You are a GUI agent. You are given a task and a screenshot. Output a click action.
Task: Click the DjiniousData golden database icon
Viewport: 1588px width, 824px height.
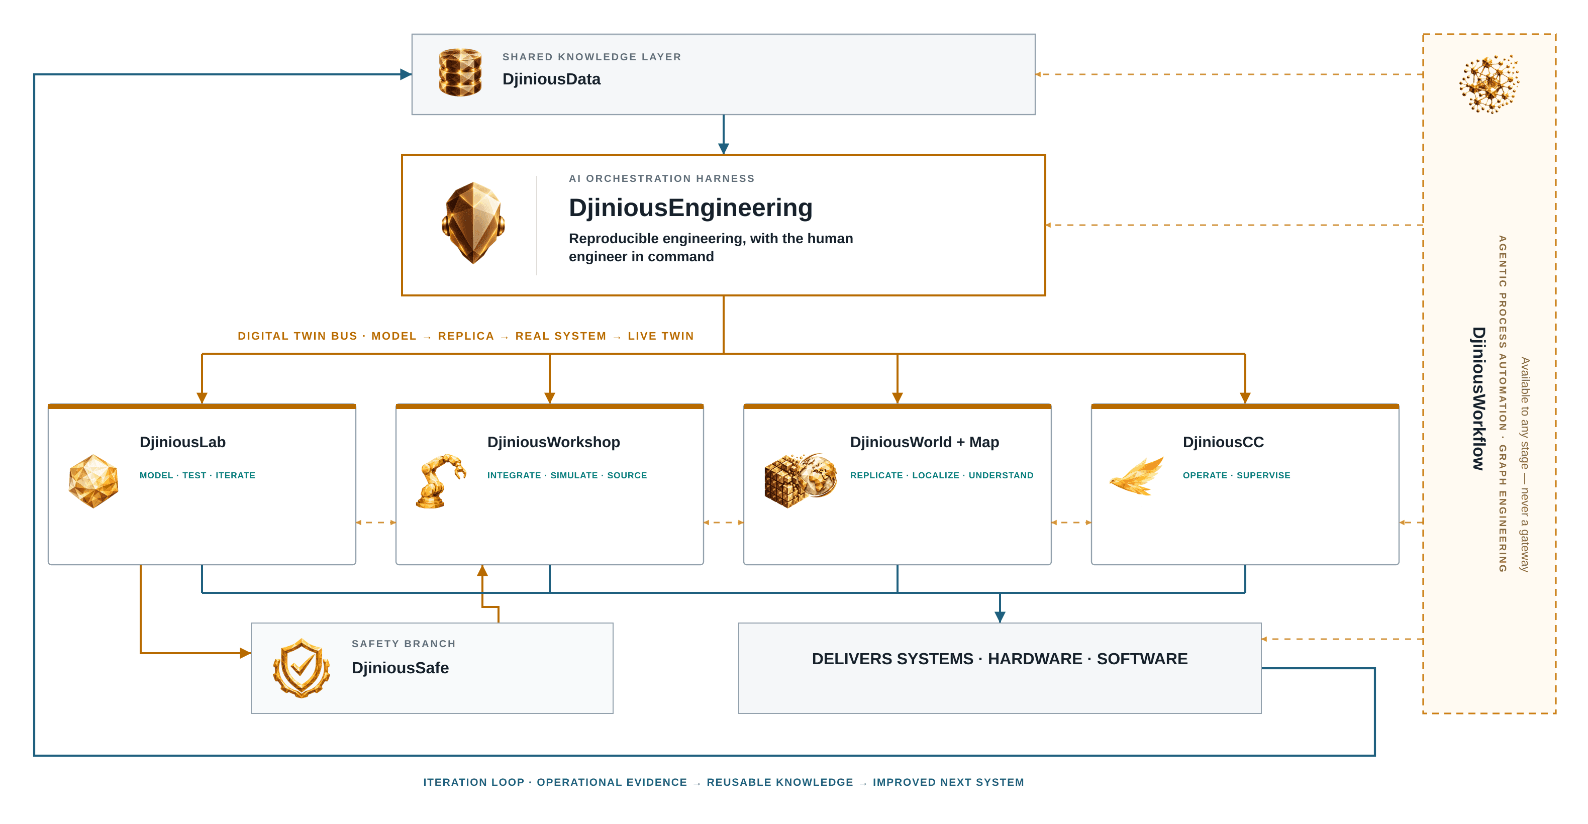point(460,73)
